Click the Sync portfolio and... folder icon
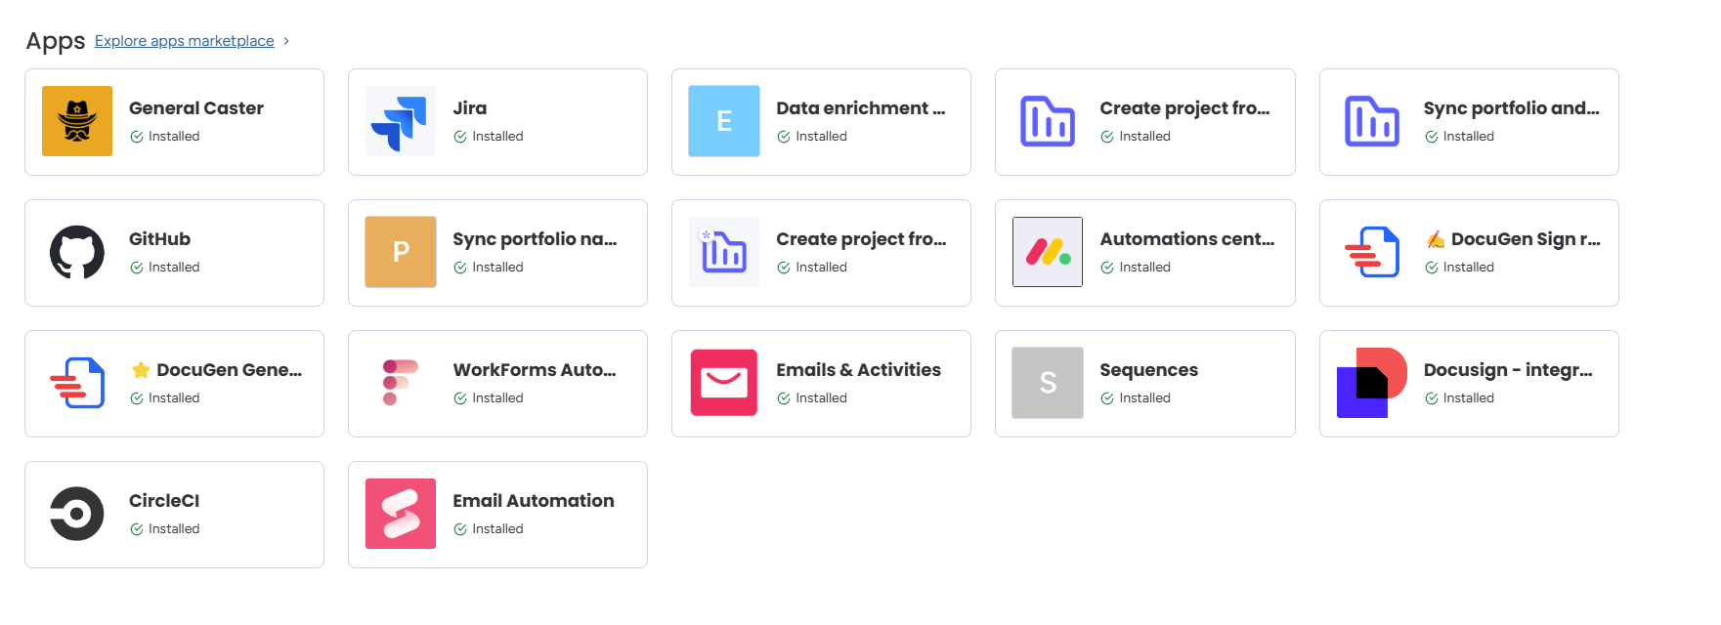Viewport: 1721px width, 625px height. [1372, 121]
